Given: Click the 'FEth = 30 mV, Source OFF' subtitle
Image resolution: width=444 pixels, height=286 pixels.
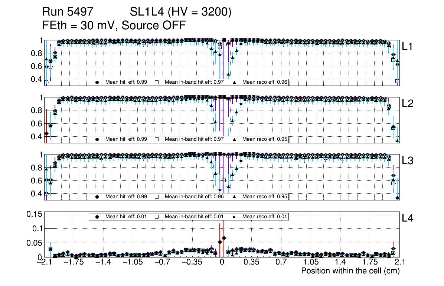Looking at the screenshot, I should [x=114, y=26].
